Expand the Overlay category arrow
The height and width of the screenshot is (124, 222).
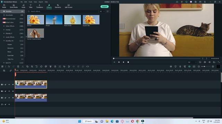tap(4, 30)
